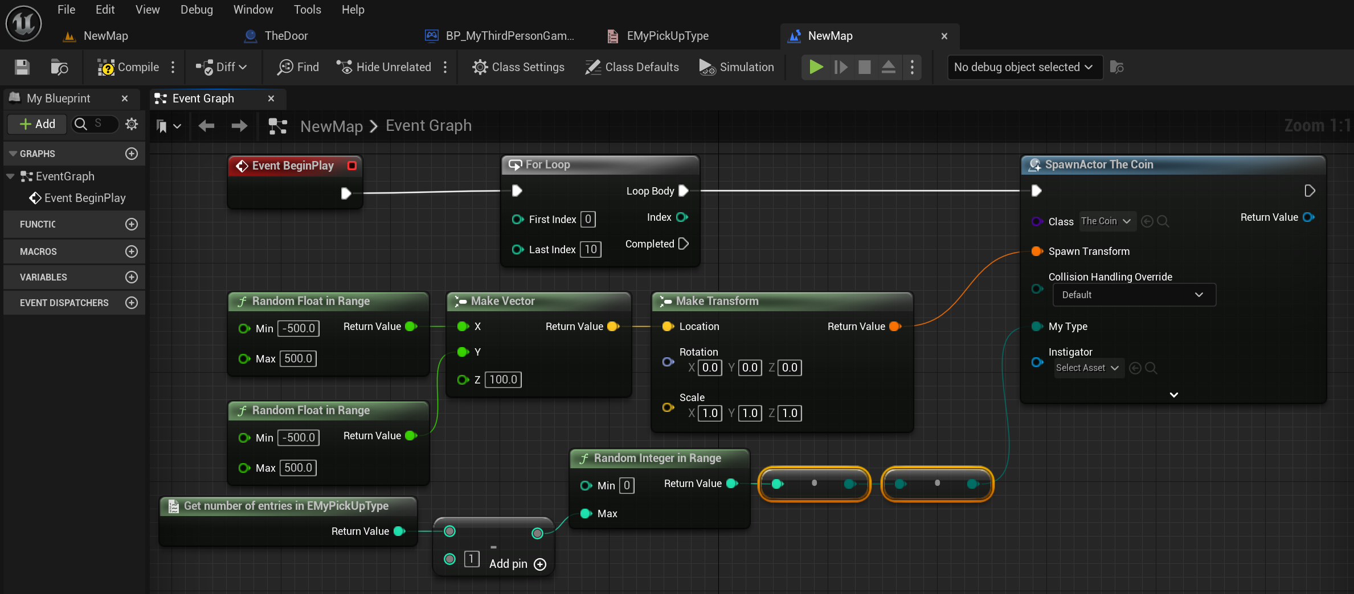Screen dimensions: 1354x594
Task: Click My Blueprint search field
Action: [x=95, y=124]
